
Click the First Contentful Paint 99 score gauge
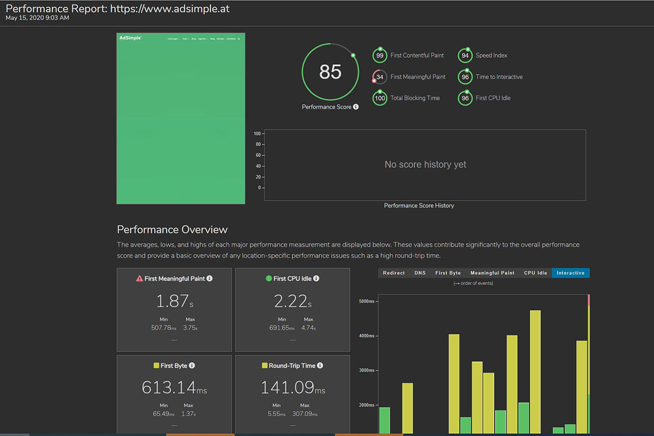(x=380, y=56)
